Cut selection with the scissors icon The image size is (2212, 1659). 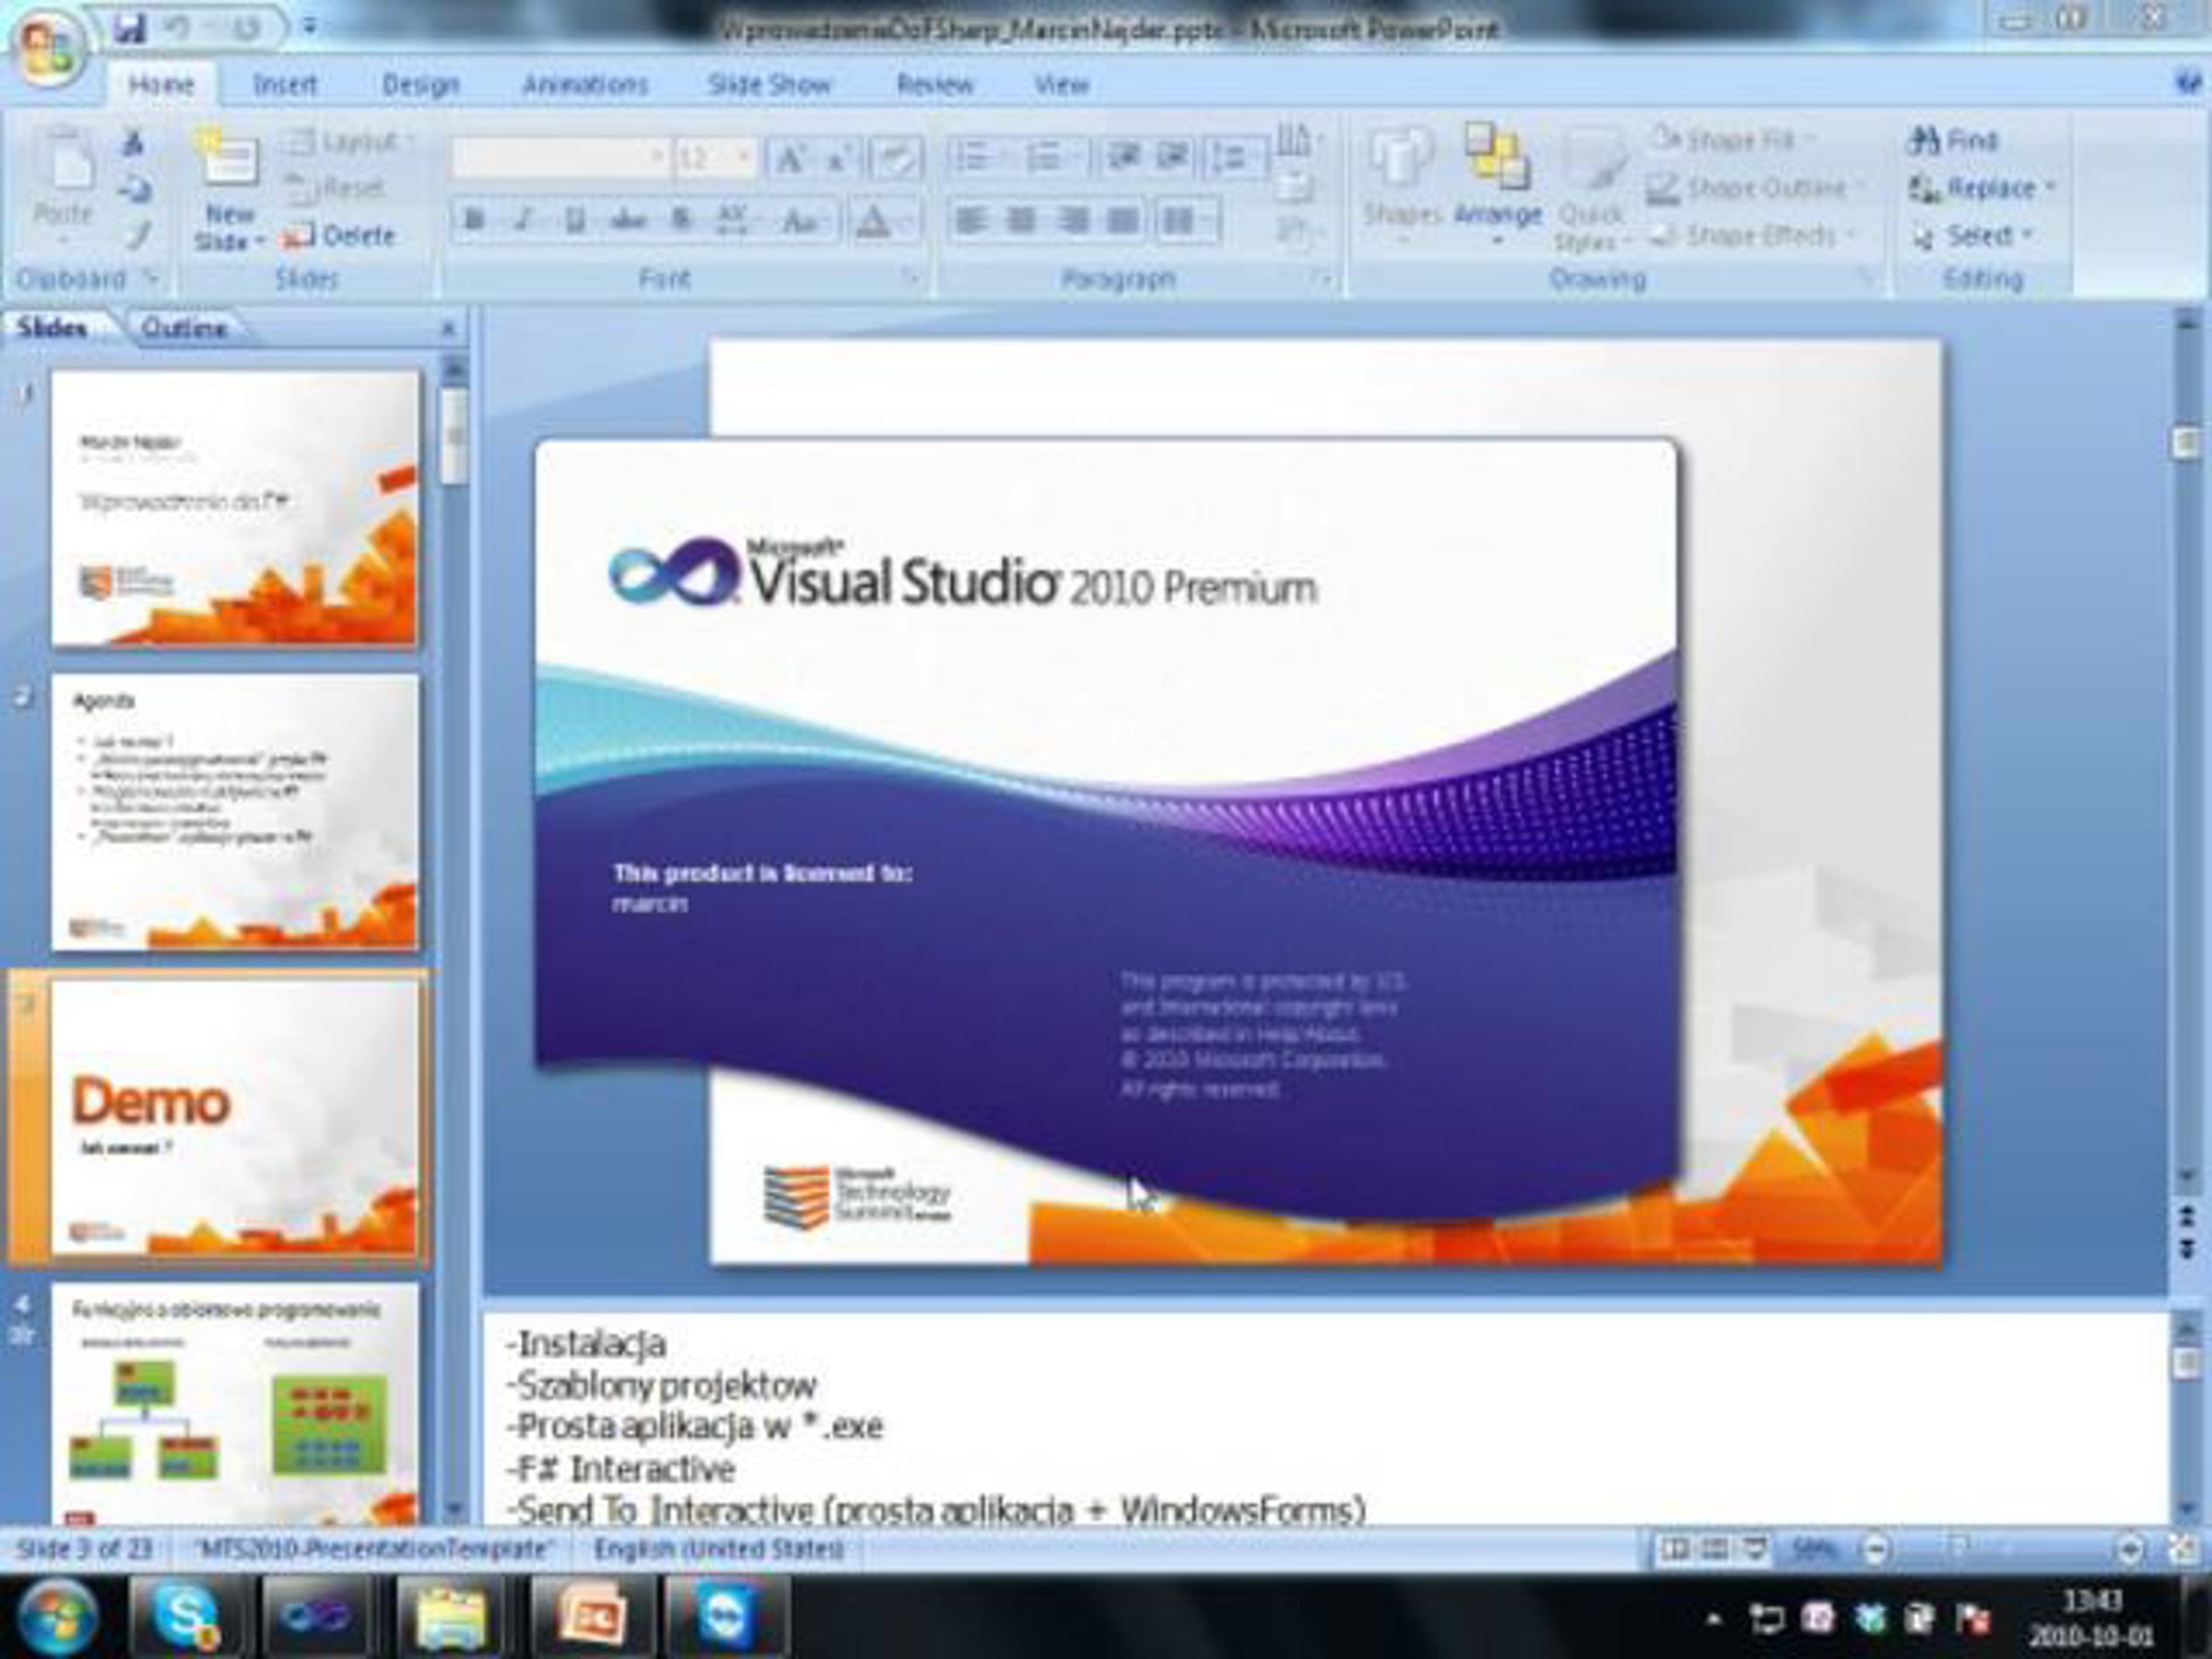point(133,141)
